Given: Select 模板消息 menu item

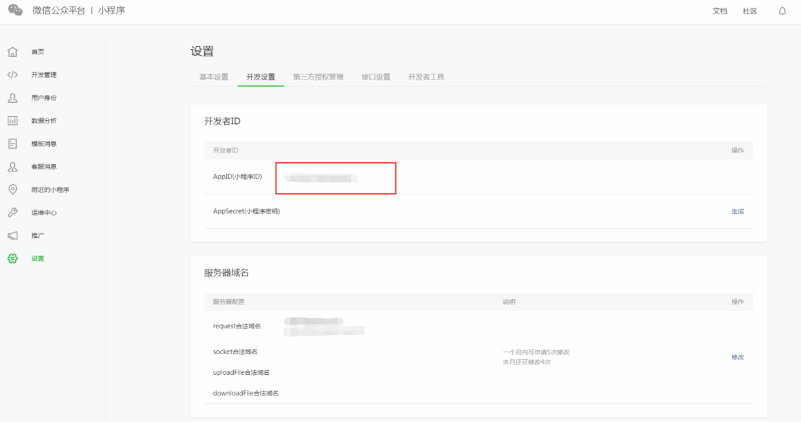Looking at the screenshot, I should click(44, 143).
